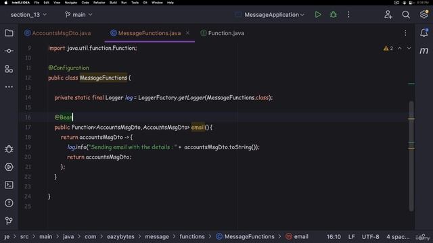Open line:column indicator 16:10
Screen dimensions: 433x243
[334, 237]
